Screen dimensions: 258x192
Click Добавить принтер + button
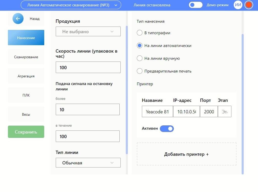186,154
